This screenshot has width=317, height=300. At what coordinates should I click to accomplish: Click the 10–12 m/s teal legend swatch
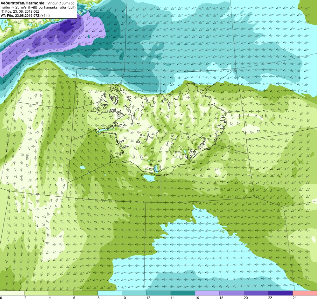pyautogui.click(x=134, y=293)
